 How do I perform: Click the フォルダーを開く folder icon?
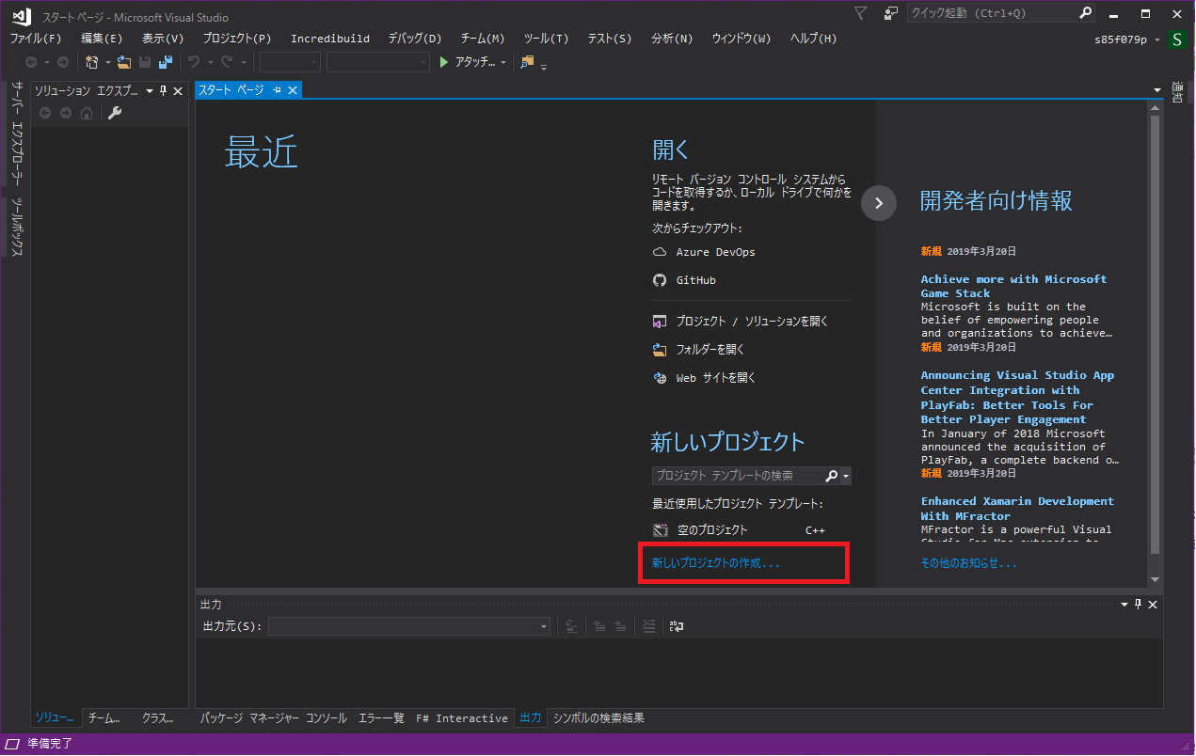pos(660,349)
